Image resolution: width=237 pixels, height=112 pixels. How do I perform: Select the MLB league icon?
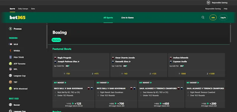(10, 44)
